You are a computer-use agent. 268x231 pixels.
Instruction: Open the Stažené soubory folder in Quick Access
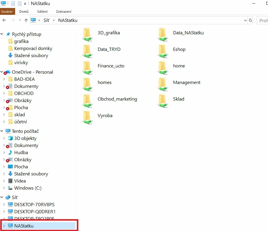point(31,55)
